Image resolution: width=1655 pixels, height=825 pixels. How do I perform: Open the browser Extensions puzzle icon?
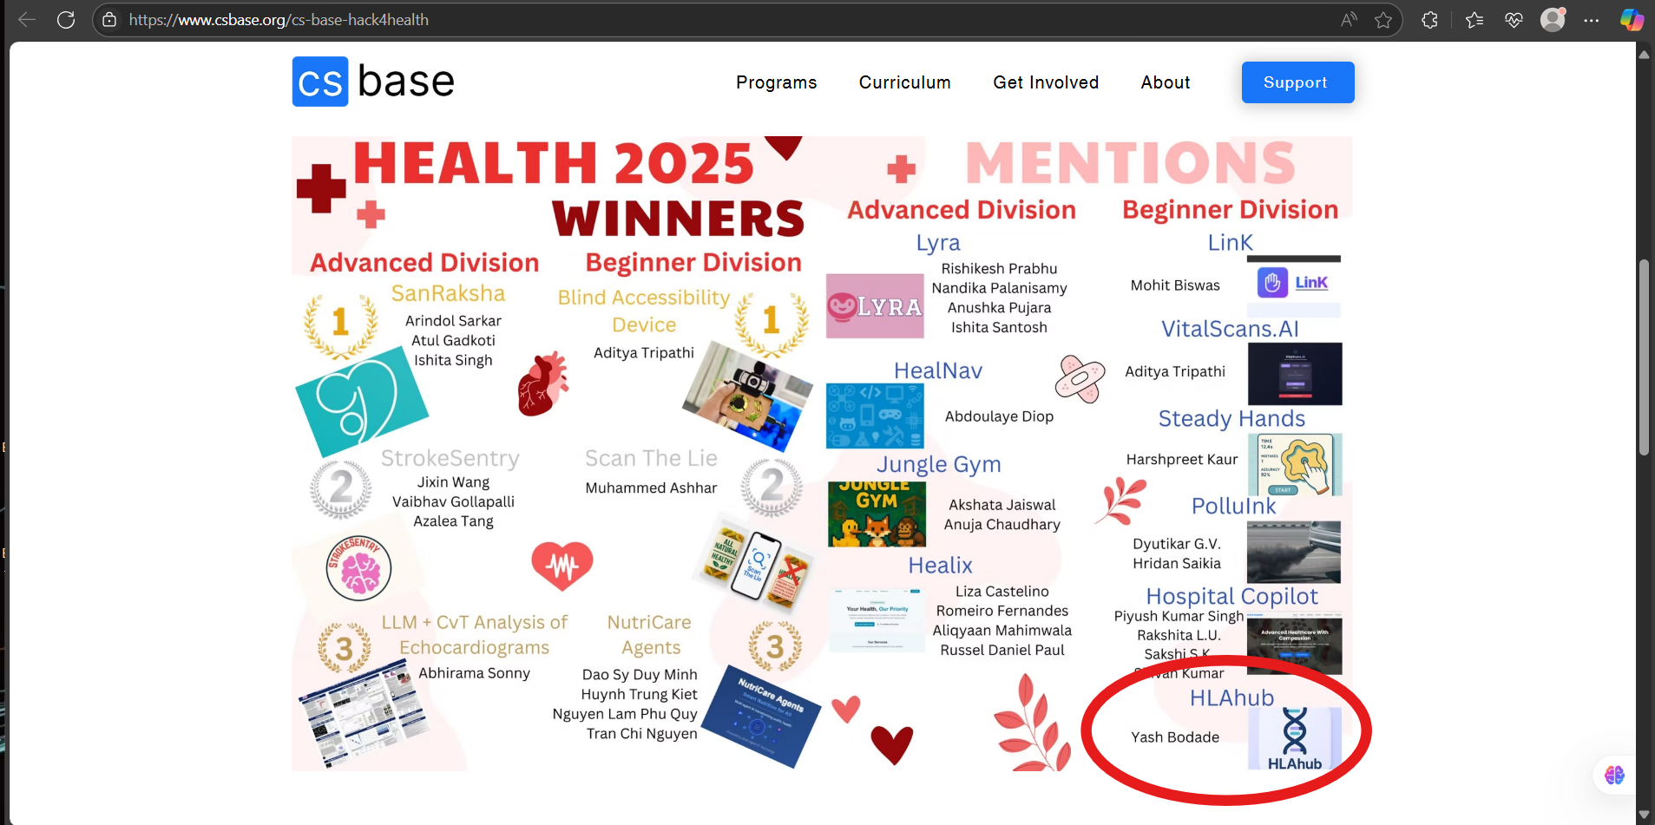click(1429, 20)
